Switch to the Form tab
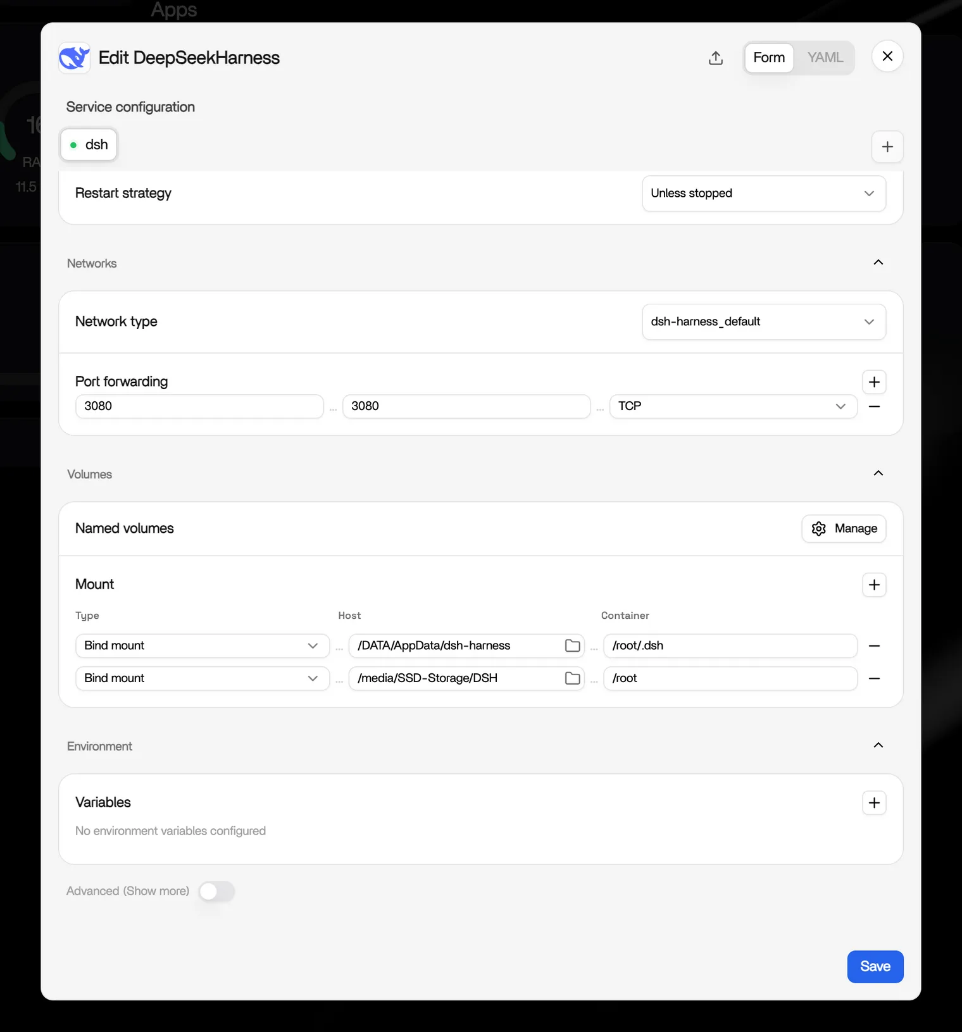This screenshot has height=1032, width=962. (x=769, y=58)
